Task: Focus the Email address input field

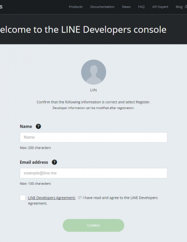Action: tap(93, 173)
